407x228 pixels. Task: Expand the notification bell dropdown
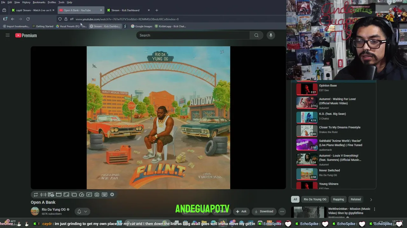coord(82,212)
